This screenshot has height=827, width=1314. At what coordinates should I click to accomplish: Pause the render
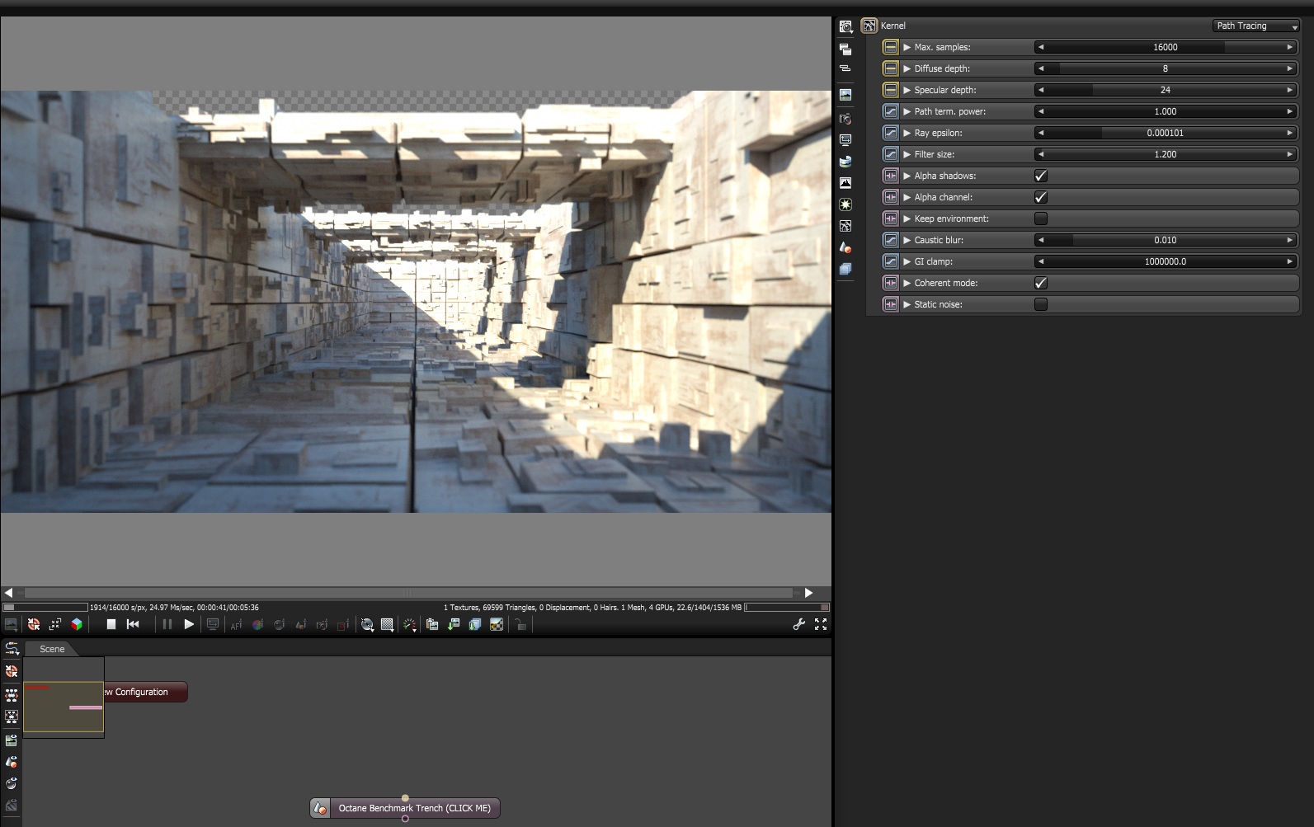167,625
